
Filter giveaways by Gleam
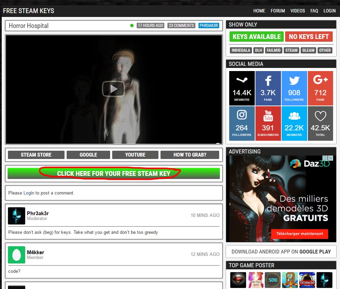[x=308, y=50]
